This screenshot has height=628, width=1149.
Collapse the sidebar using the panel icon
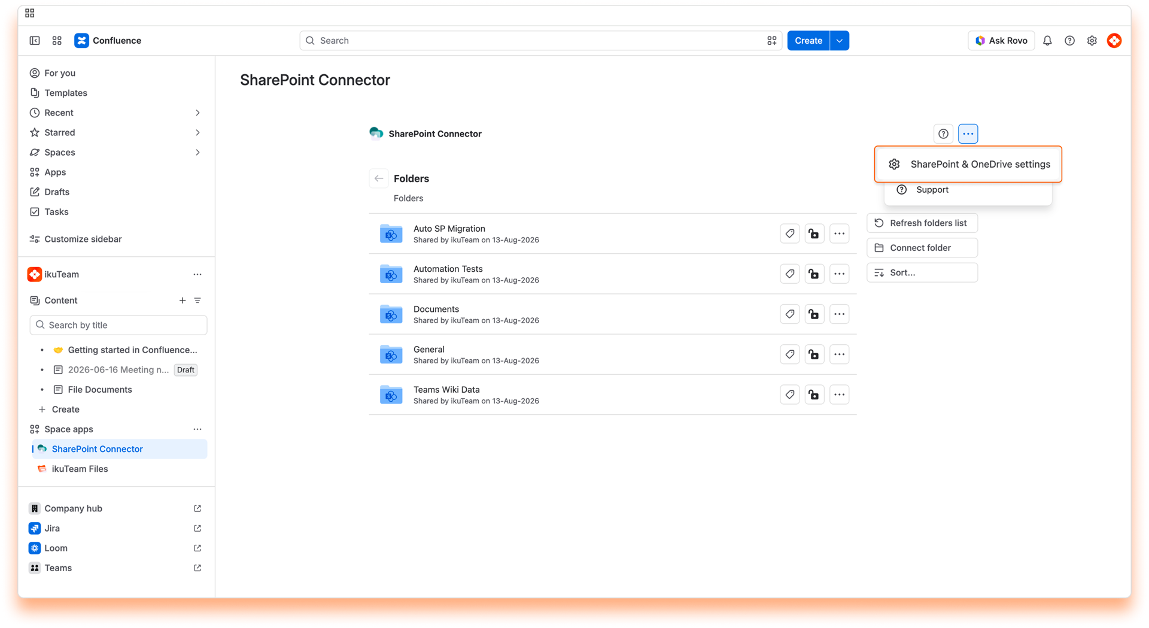[35, 41]
